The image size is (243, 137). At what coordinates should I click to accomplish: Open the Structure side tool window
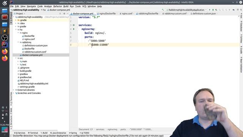click(11, 123)
